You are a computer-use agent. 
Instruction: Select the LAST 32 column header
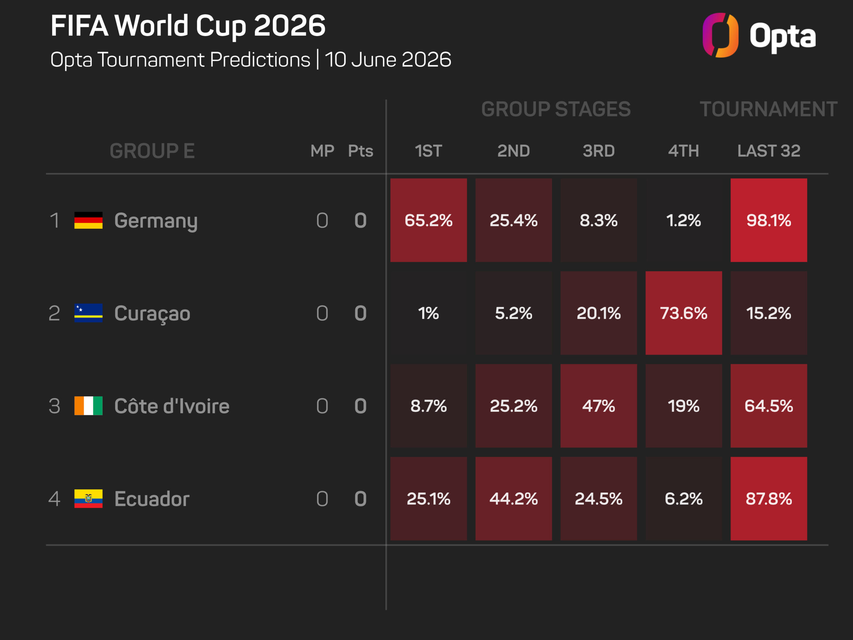(769, 151)
